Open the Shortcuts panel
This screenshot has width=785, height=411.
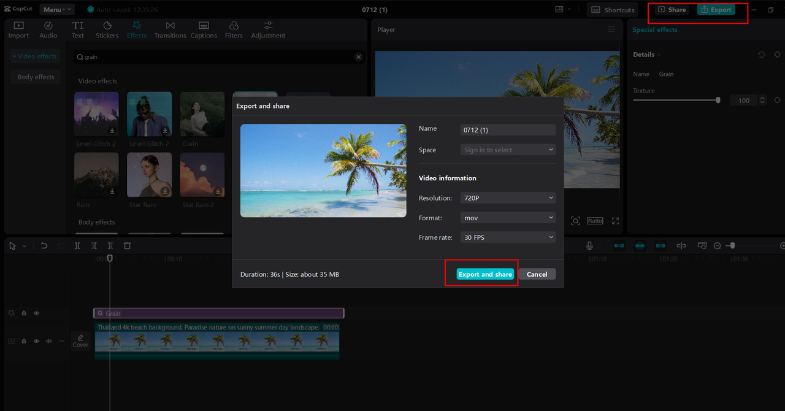[613, 10]
